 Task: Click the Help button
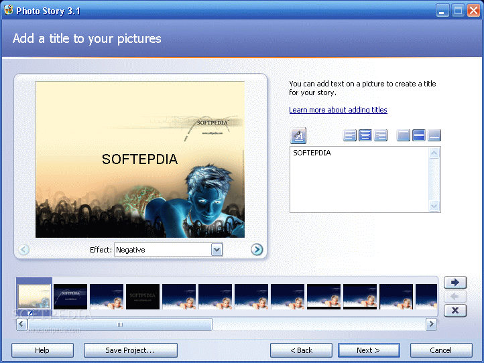coord(42,350)
